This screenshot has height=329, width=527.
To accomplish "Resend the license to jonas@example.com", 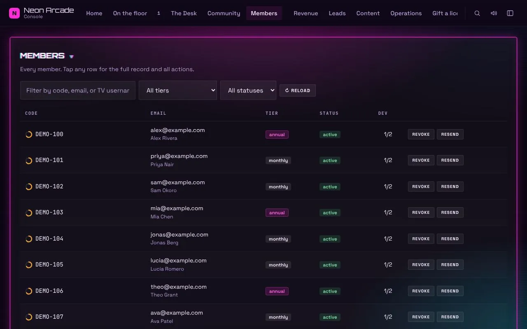I will (x=450, y=239).
